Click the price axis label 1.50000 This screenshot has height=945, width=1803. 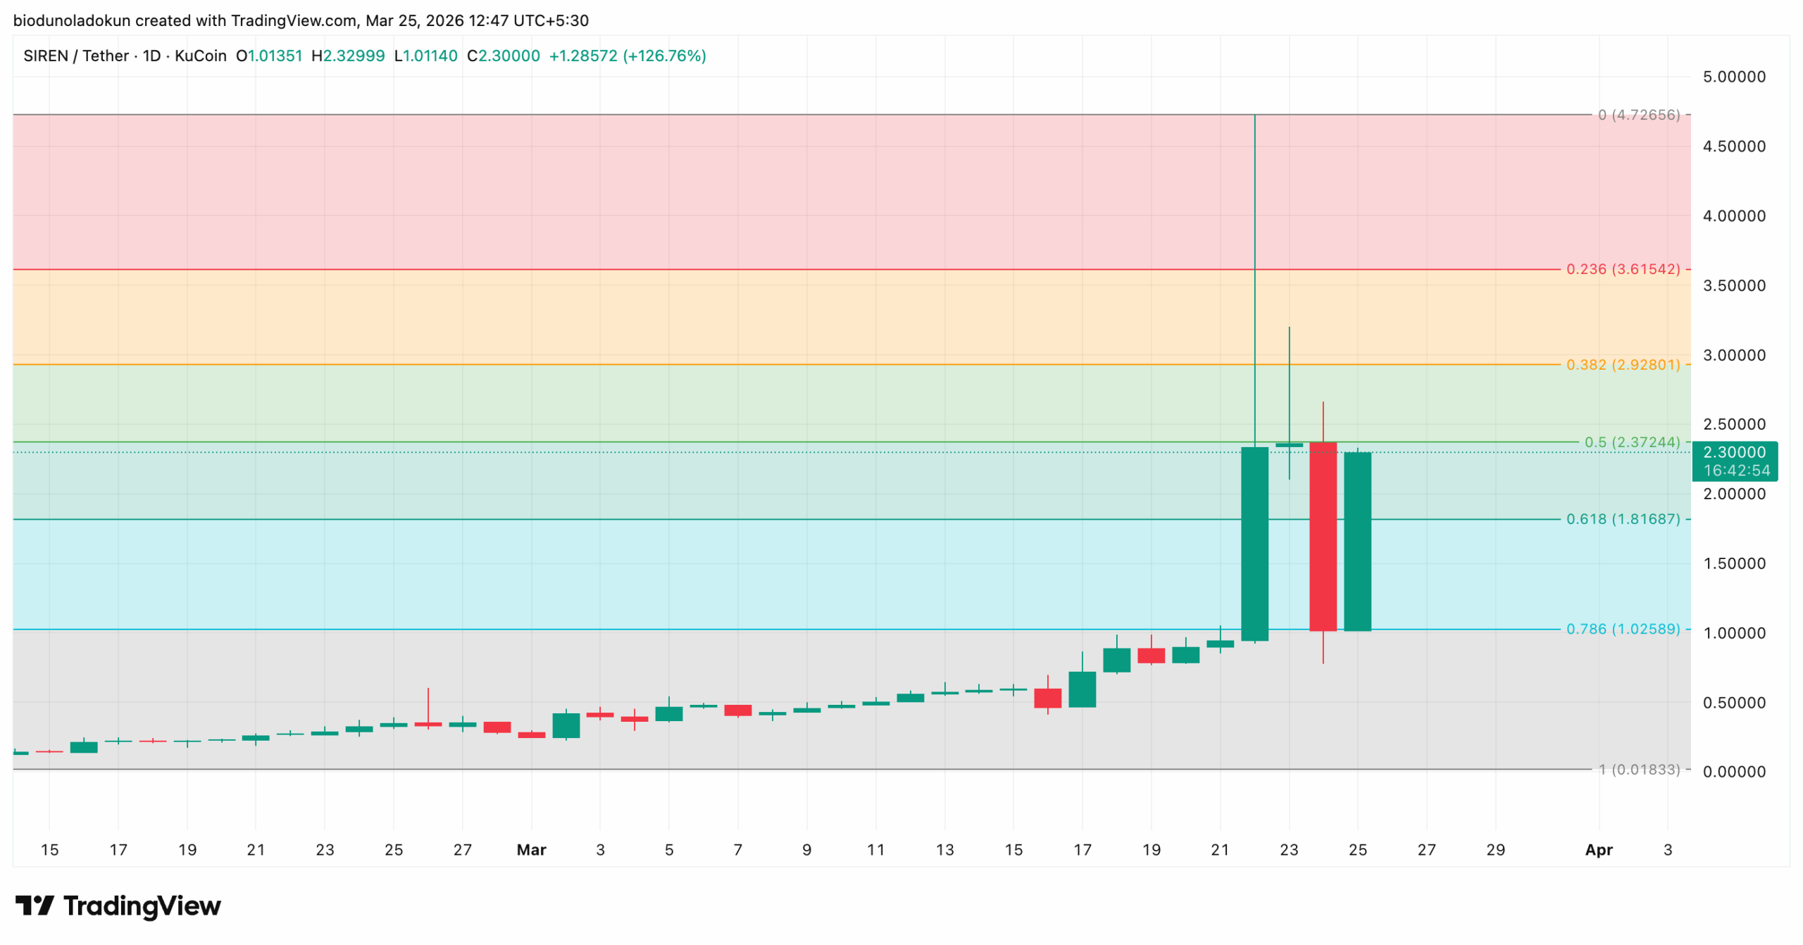click(1734, 563)
